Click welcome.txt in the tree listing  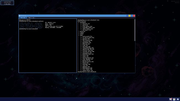coord(86,24)
